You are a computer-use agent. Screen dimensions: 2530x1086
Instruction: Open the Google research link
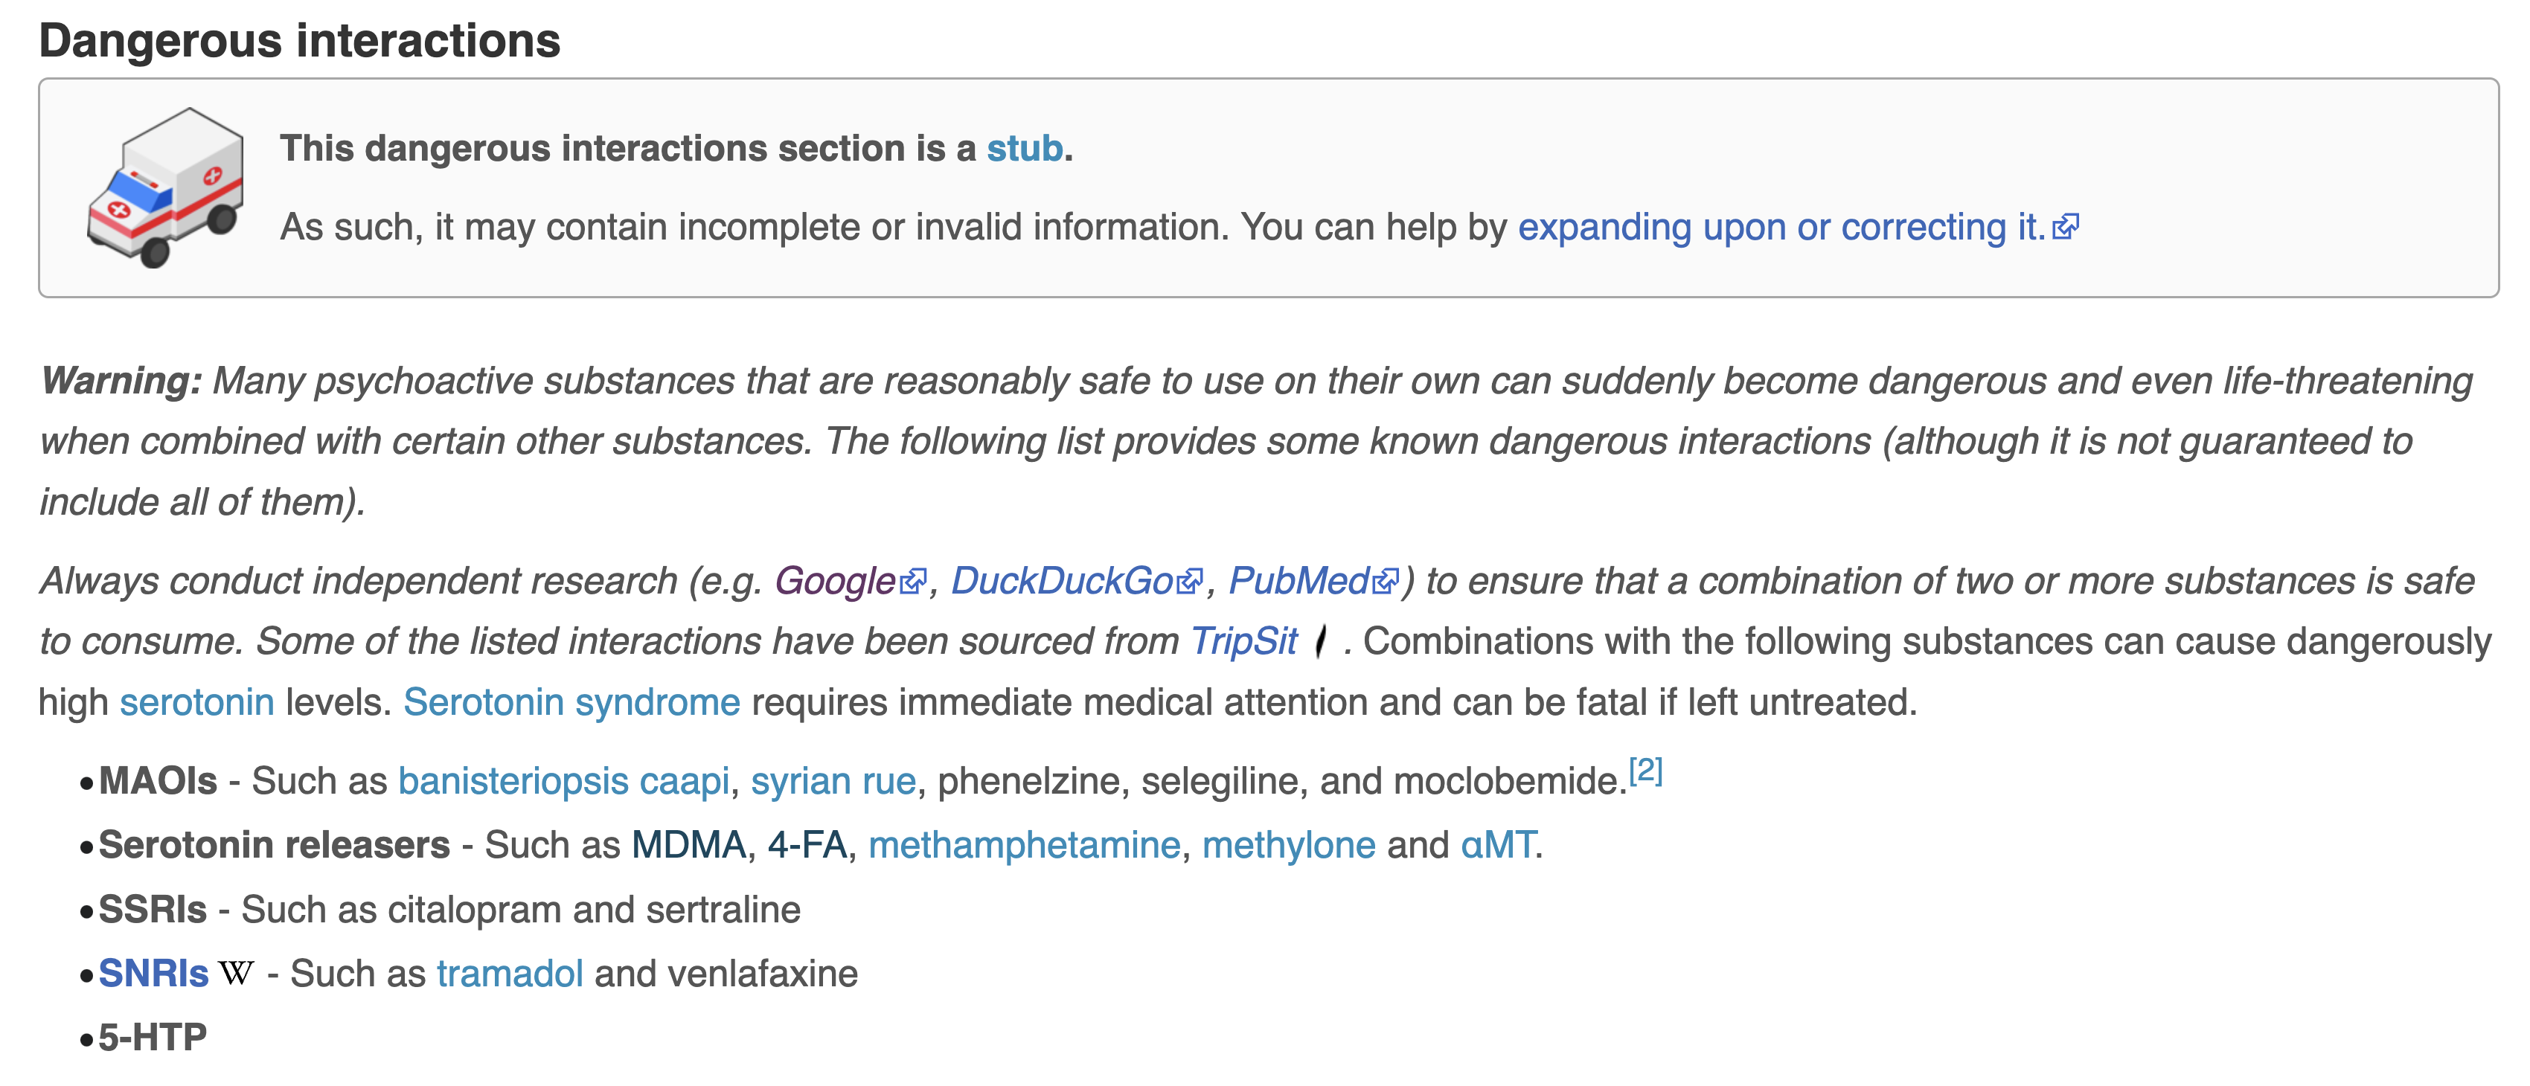click(835, 581)
